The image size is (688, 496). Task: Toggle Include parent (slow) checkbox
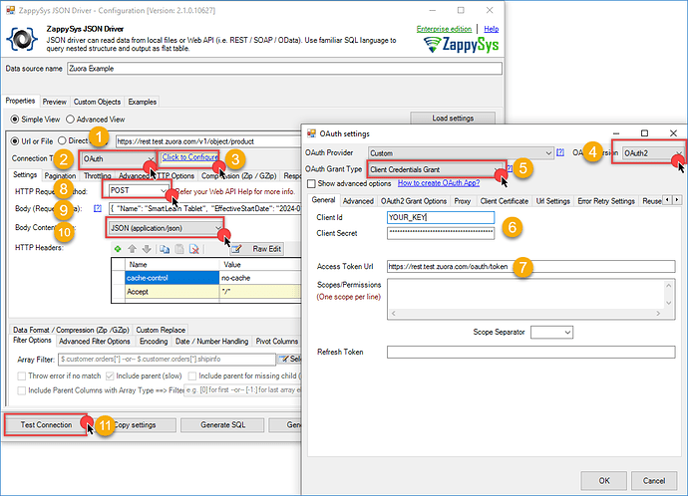(x=110, y=375)
